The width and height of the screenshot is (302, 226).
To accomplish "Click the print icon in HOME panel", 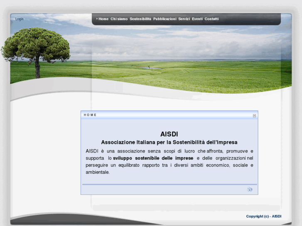I will (x=250, y=190).
